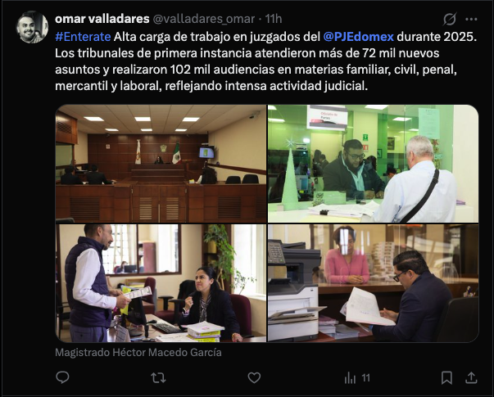This screenshot has height=397, width=494.
Task: Open the share upload icon
Action: [x=471, y=377]
